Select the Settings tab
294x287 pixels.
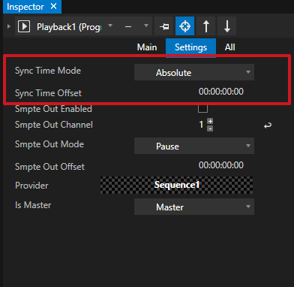[x=190, y=47]
